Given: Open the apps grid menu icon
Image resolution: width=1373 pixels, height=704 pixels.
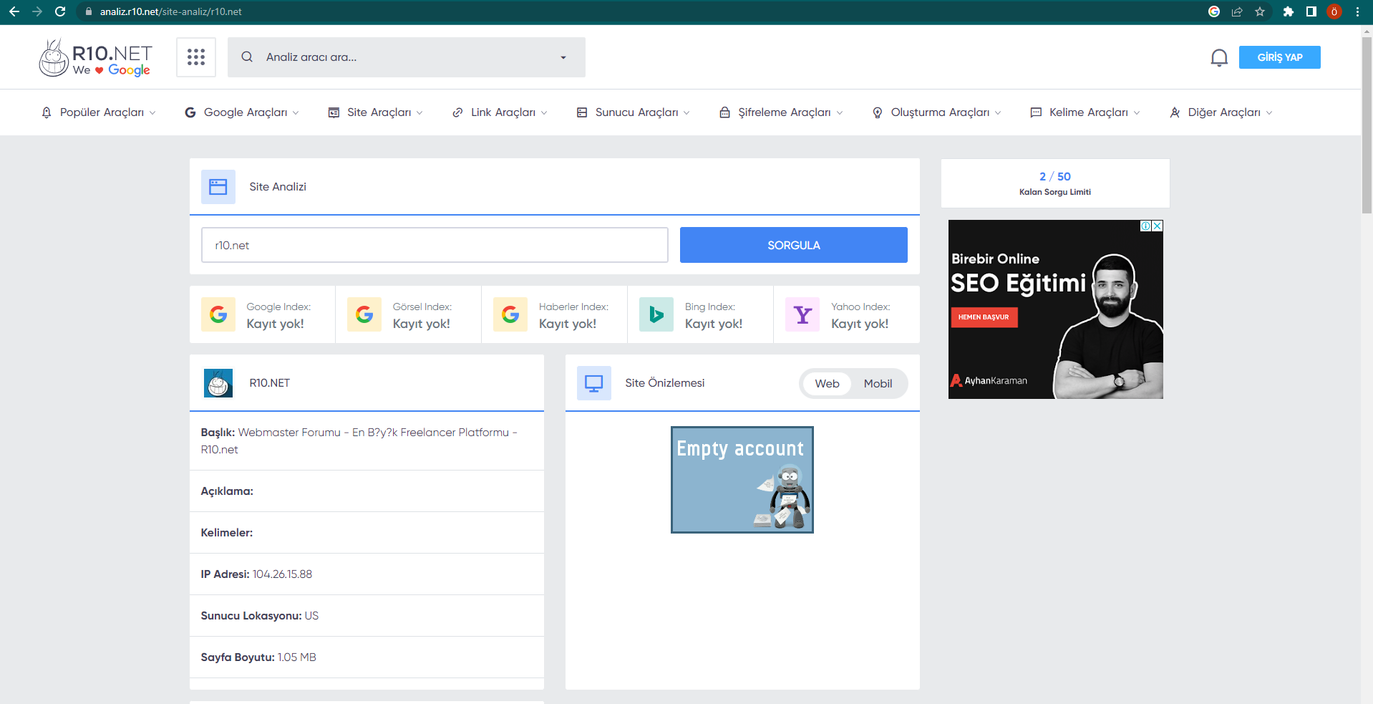Looking at the screenshot, I should pyautogui.click(x=196, y=57).
